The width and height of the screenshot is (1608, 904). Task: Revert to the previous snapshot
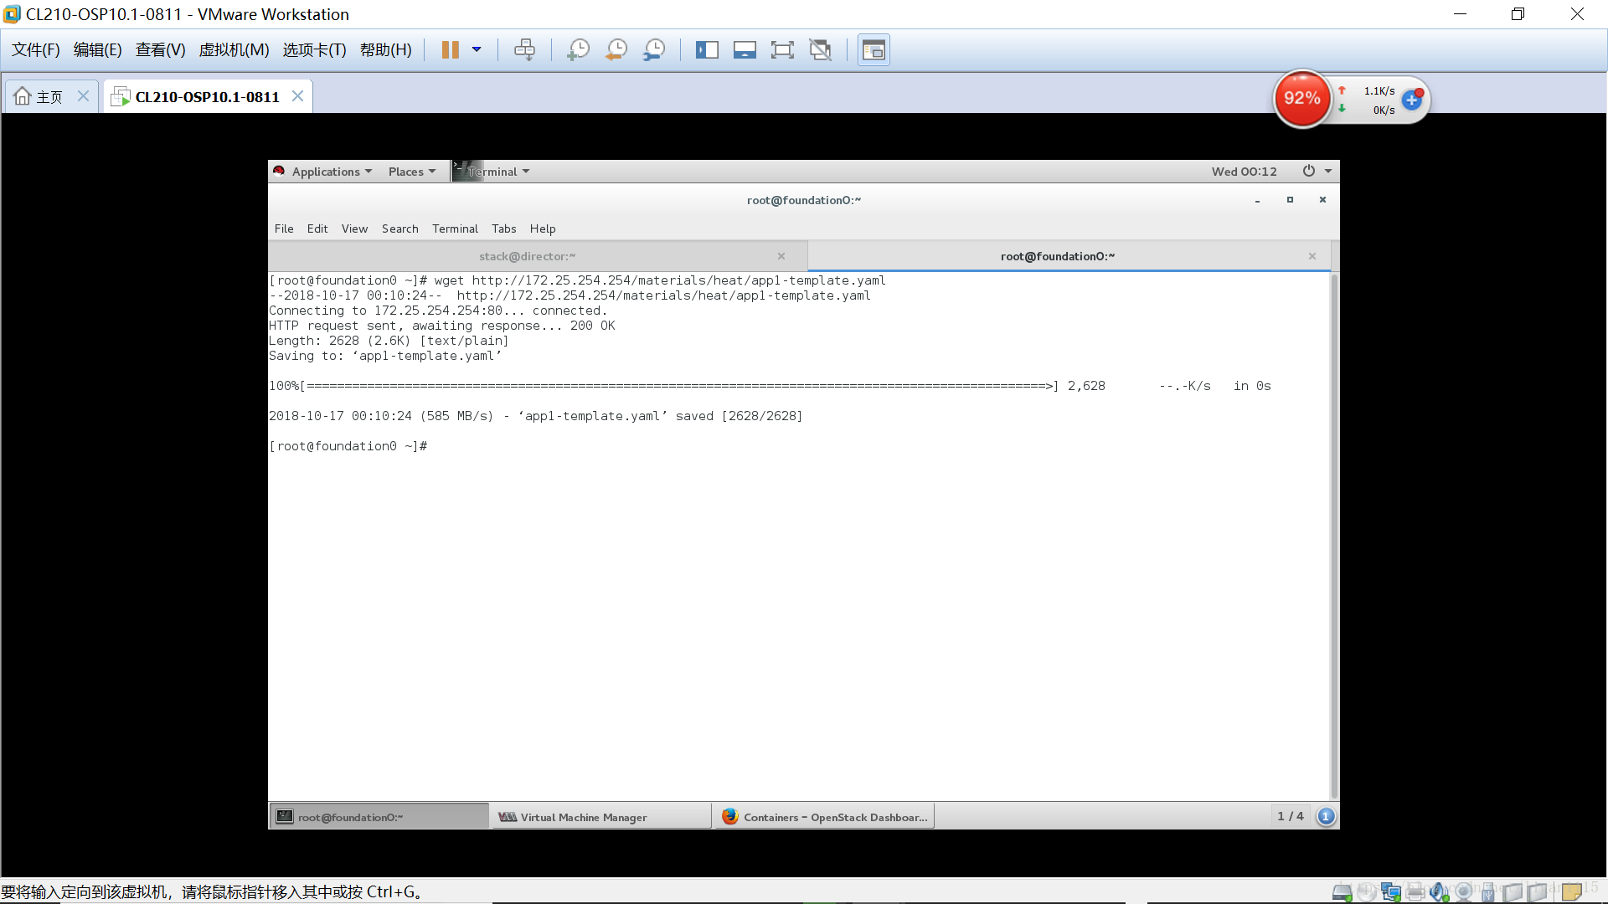coord(616,50)
